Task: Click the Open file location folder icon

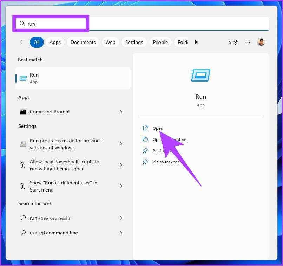Action: coord(145,140)
